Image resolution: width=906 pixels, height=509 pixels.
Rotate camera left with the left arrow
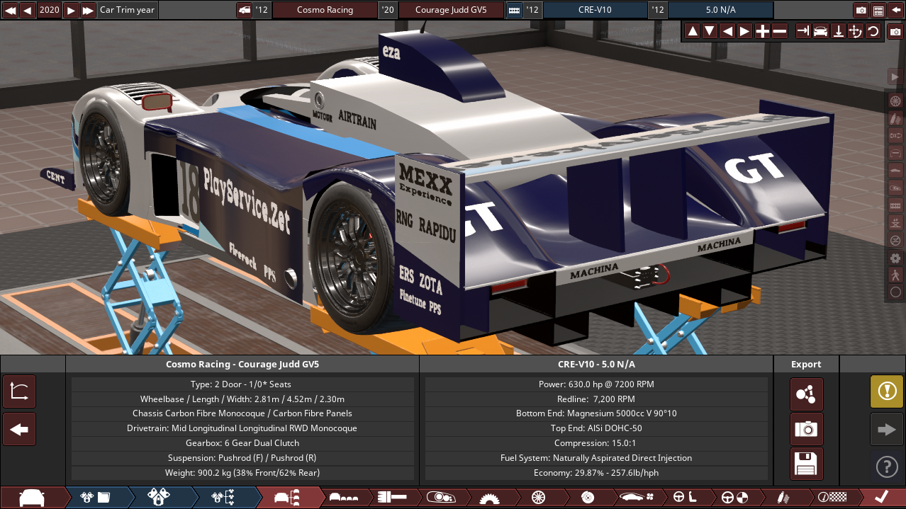(x=727, y=31)
